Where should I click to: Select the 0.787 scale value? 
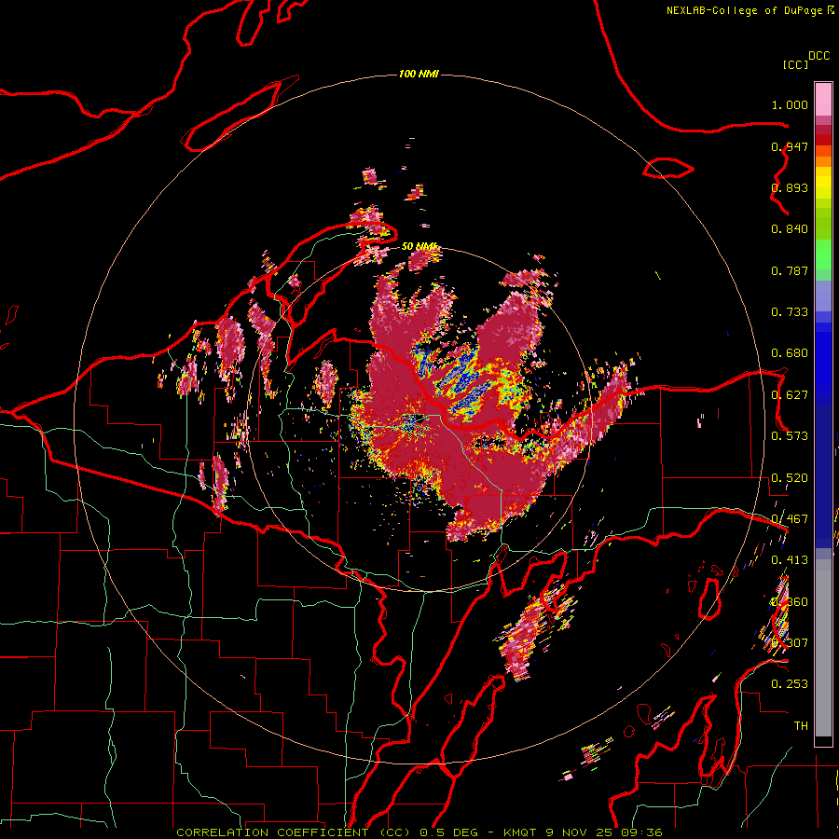tap(790, 270)
